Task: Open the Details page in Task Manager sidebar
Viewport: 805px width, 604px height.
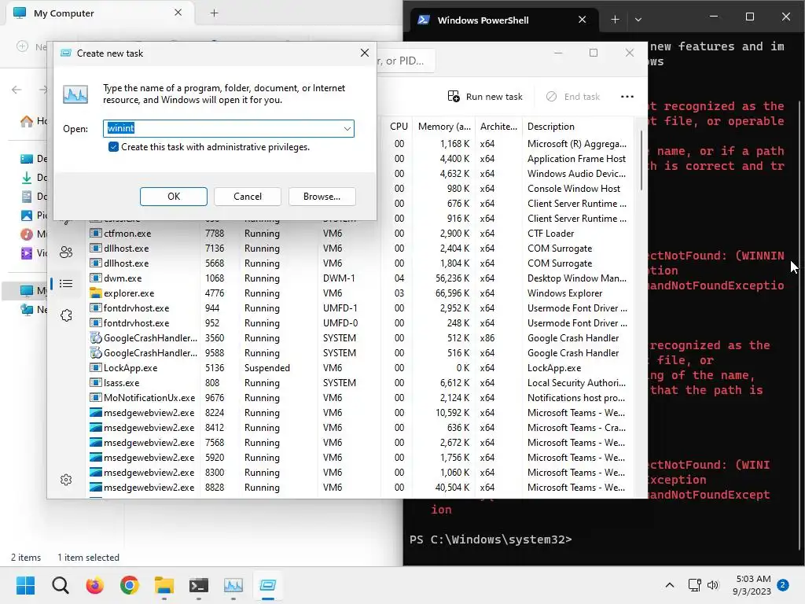Action: coord(66,283)
